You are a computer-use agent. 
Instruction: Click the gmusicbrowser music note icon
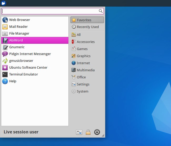[x=5, y=61]
